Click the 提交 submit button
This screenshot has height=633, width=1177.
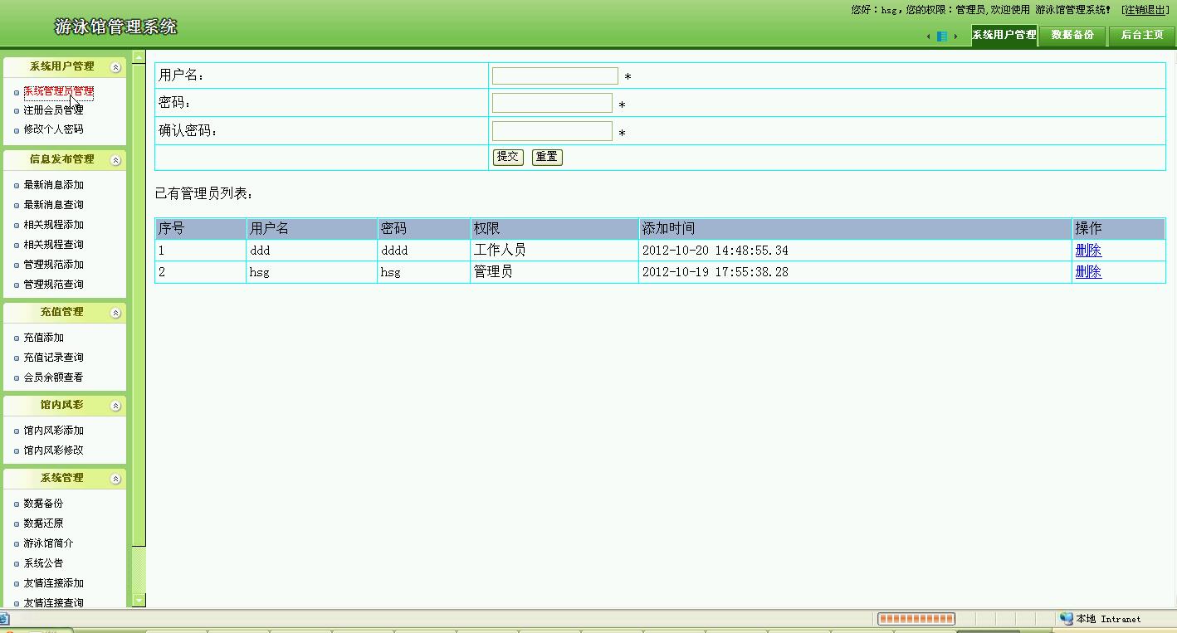click(x=508, y=157)
